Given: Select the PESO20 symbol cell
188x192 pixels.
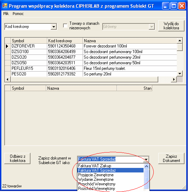Looking at the screenshot, I should coord(29,74).
